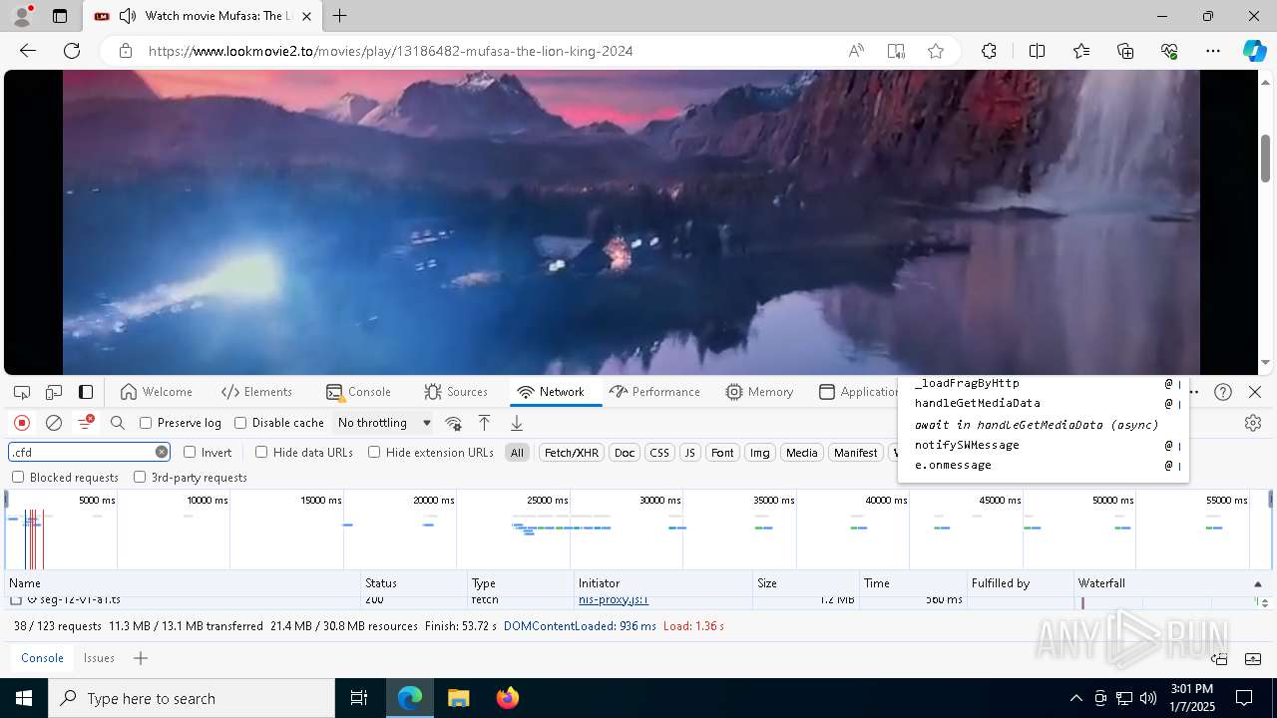The width and height of the screenshot is (1277, 718).
Task: Check 3rd-party requests checkbox
Action: pos(140,477)
